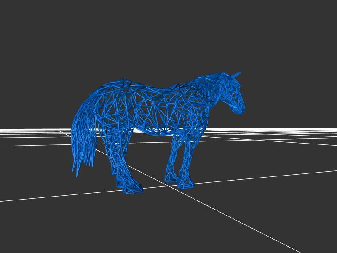Click the horse's rear hoof
This screenshot has width=337, height=253.
132,189
